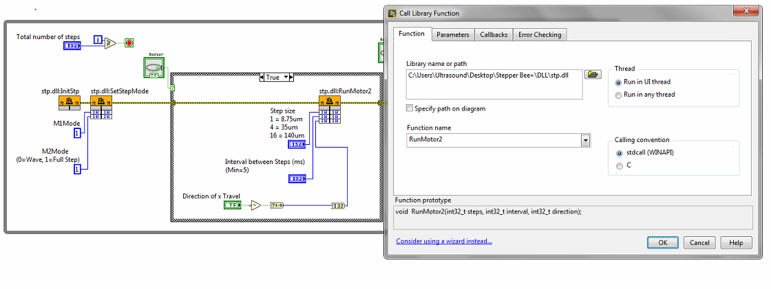Viewport: 771px width, 289px height.
Task: Select the stp.dll:RunMotor2 library node
Action: [330, 109]
